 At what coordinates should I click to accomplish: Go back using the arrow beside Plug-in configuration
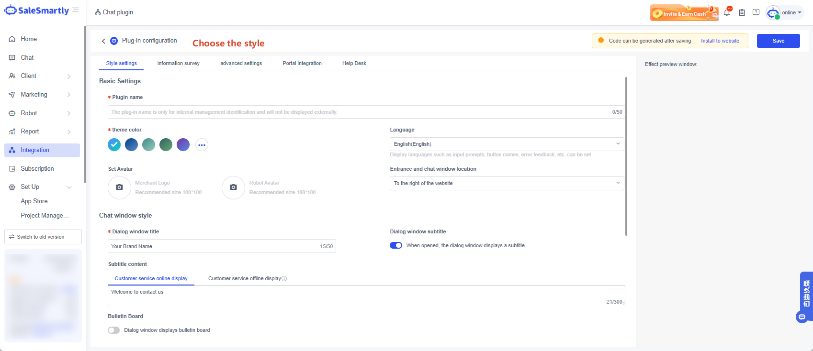(x=103, y=41)
